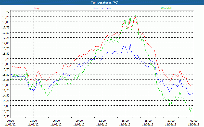Click the '16,50' y-axis value

coord(6,54)
